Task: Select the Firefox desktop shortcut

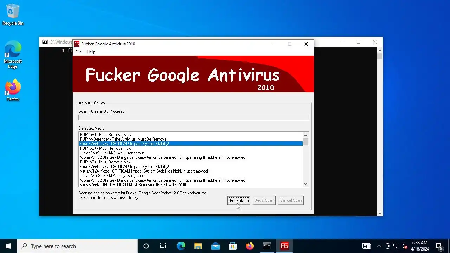Action: tap(13, 91)
